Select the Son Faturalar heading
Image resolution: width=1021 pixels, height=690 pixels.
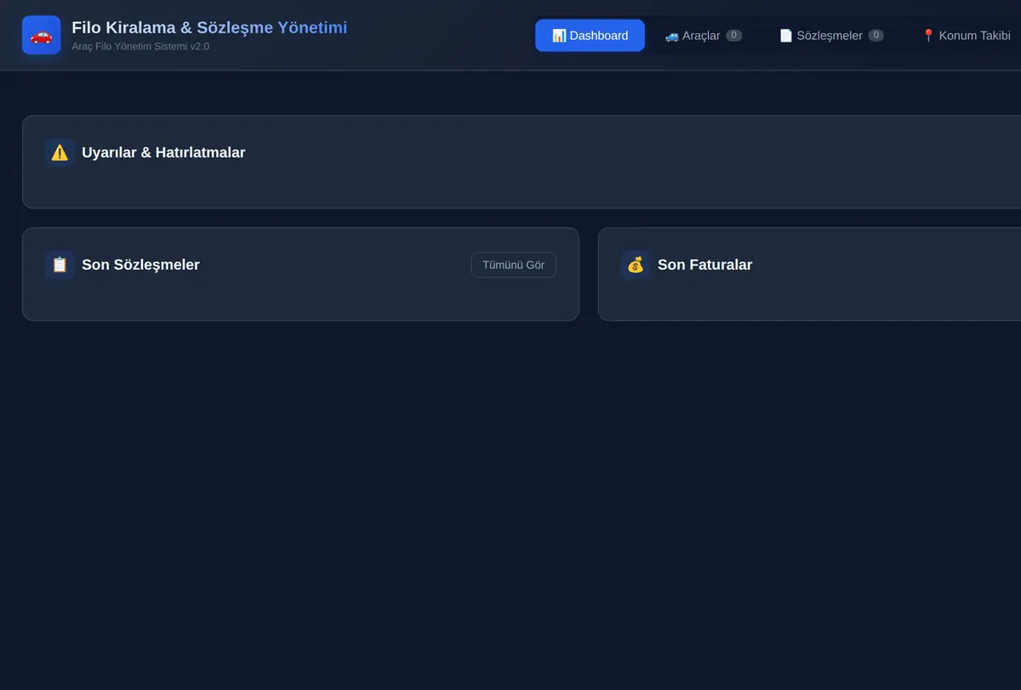pos(704,265)
